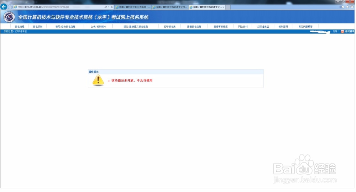Open the 网上支付 menu item

click(243, 27)
